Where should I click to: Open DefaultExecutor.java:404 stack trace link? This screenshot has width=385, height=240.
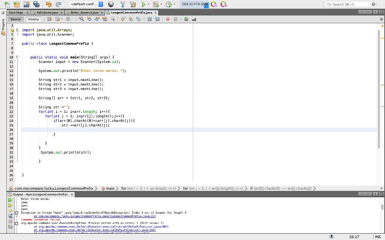[x=101, y=226]
